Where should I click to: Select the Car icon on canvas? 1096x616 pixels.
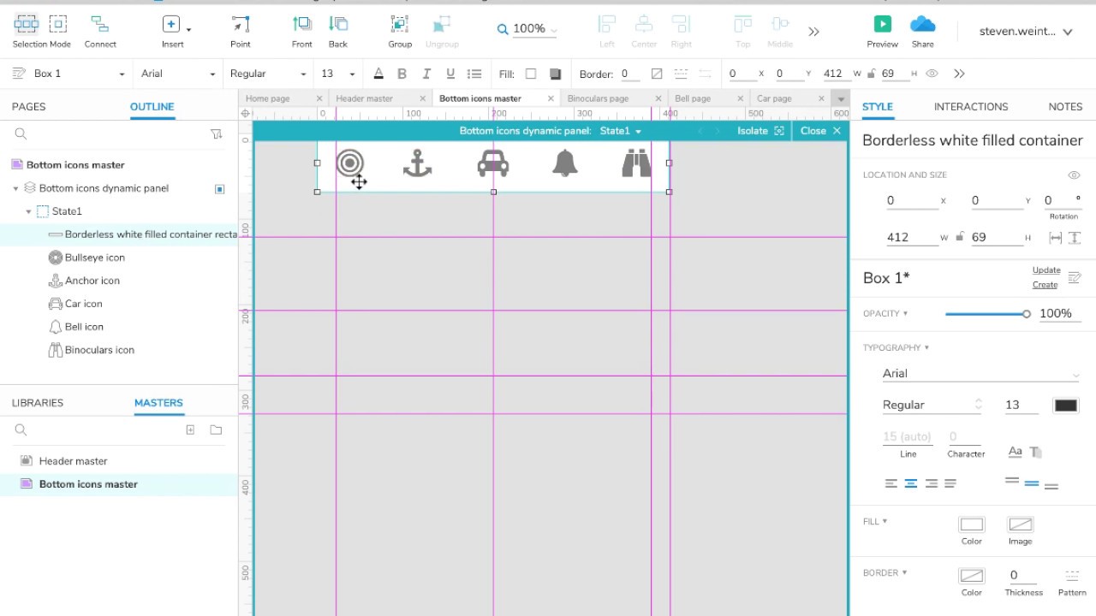coord(493,163)
